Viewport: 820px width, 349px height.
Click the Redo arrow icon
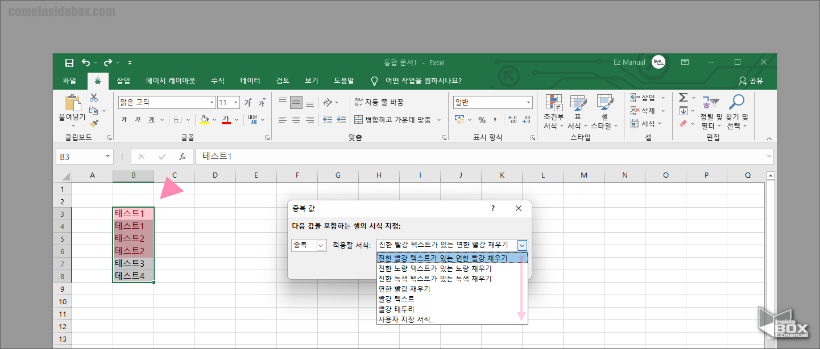(x=108, y=62)
